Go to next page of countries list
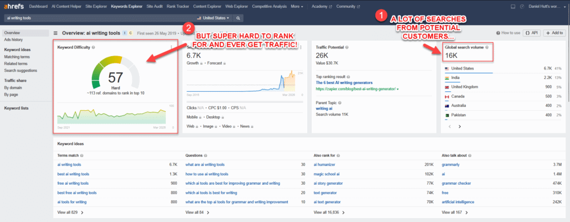 (459, 126)
